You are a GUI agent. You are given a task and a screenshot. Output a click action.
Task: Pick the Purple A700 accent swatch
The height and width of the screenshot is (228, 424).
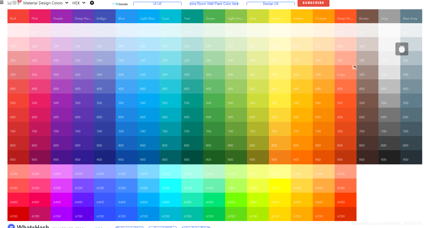point(62,214)
